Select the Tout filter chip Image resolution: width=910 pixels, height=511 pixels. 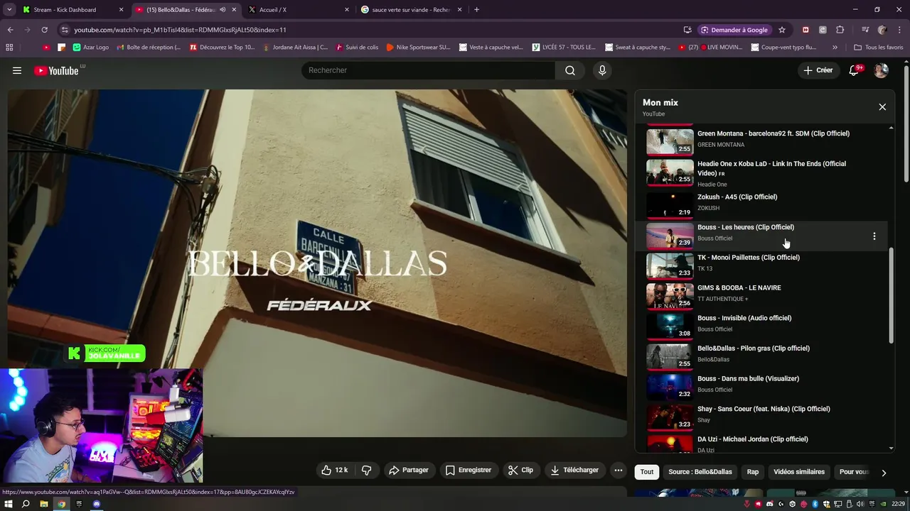click(647, 472)
